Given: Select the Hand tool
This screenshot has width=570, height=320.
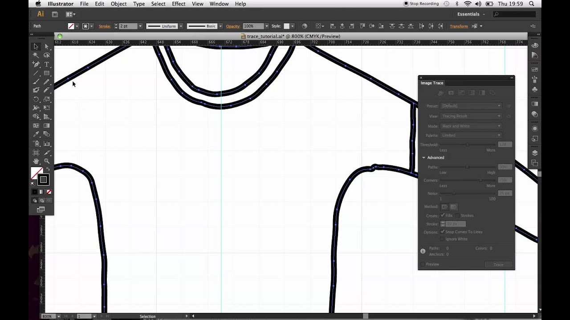Looking at the screenshot, I should click(36, 161).
